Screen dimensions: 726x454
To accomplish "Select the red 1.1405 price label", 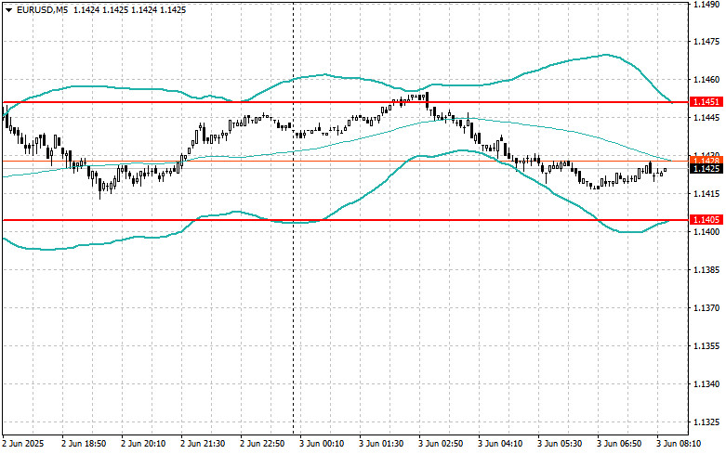I will pyautogui.click(x=706, y=220).
